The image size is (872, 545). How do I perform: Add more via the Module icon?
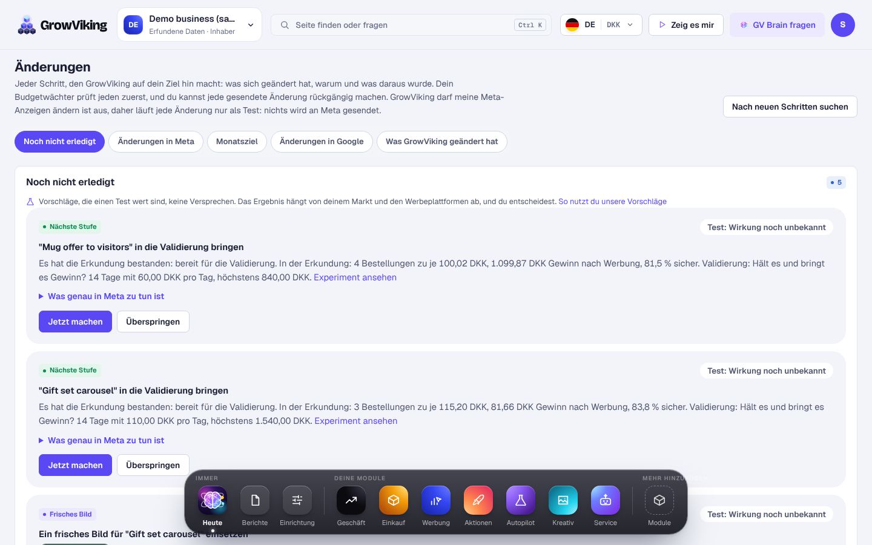[659, 501]
